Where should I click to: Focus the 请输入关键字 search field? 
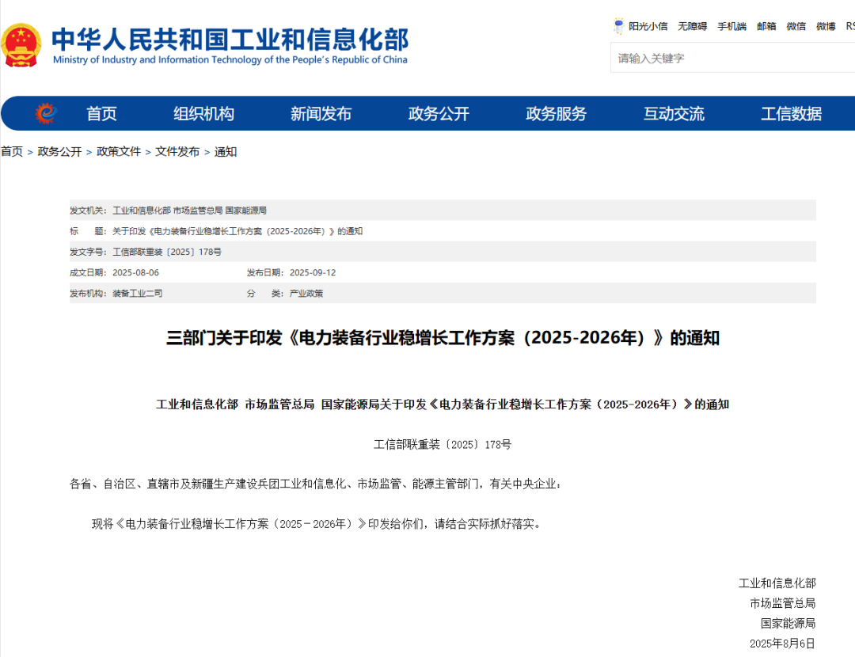tap(733, 59)
